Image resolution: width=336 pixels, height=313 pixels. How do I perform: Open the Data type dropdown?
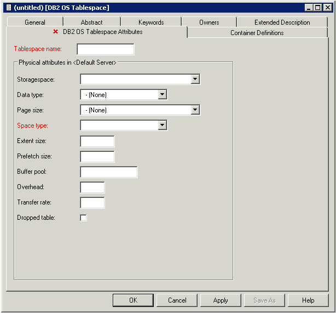tap(162, 95)
